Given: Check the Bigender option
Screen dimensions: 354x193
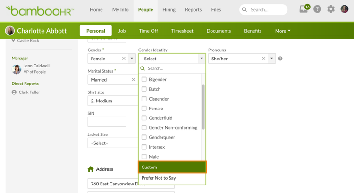Looking at the screenshot, I should coord(144,79).
